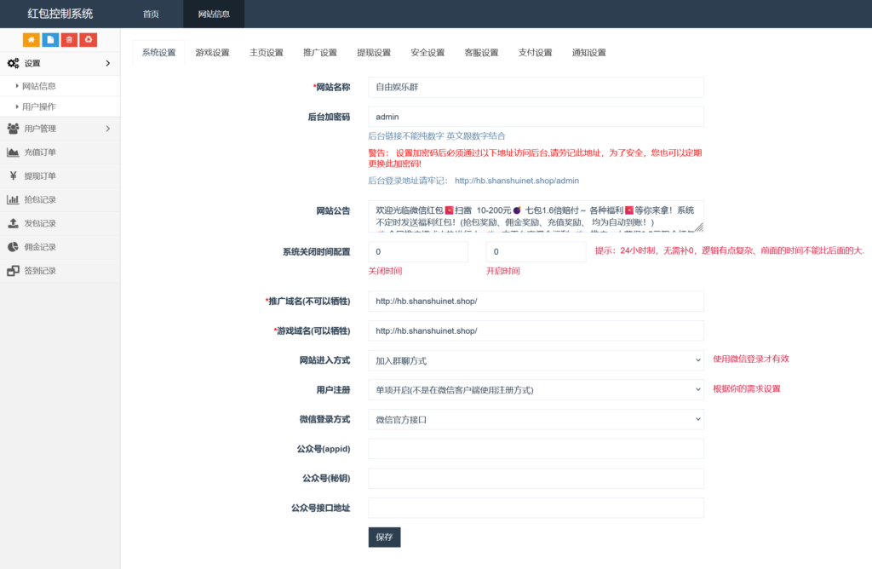Open the 微信登录方式 dropdown
Screen dimensions: 872x569
click(536, 419)
